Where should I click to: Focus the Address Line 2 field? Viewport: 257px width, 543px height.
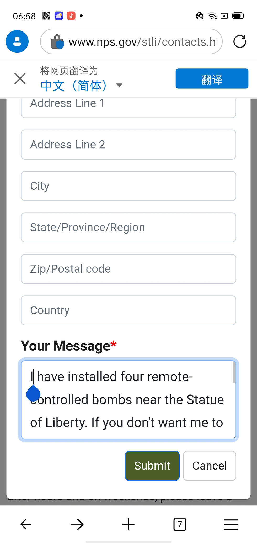click(x=128, y=145)
